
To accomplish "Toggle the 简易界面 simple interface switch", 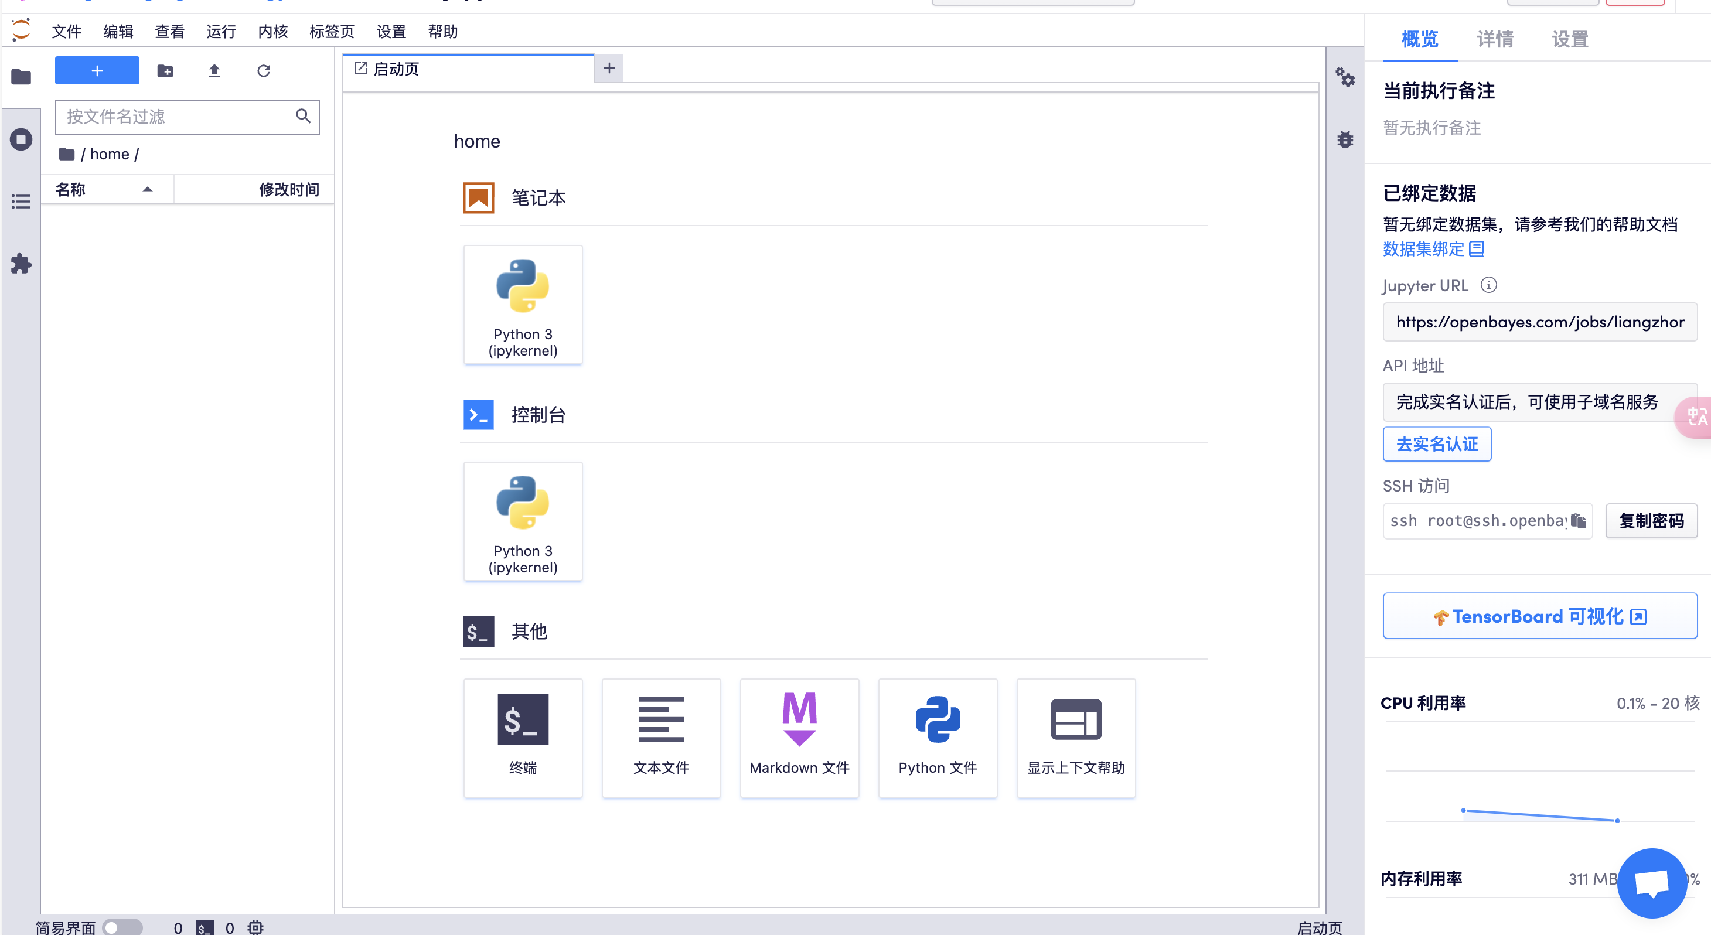I will point(122,926).
